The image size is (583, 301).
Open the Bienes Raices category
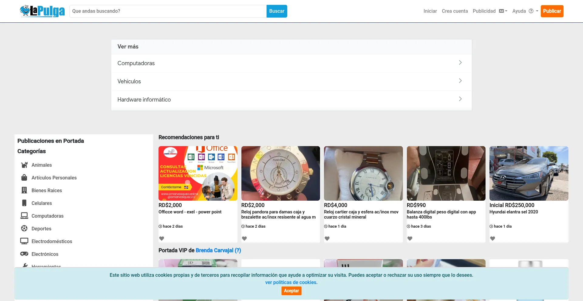47,190
